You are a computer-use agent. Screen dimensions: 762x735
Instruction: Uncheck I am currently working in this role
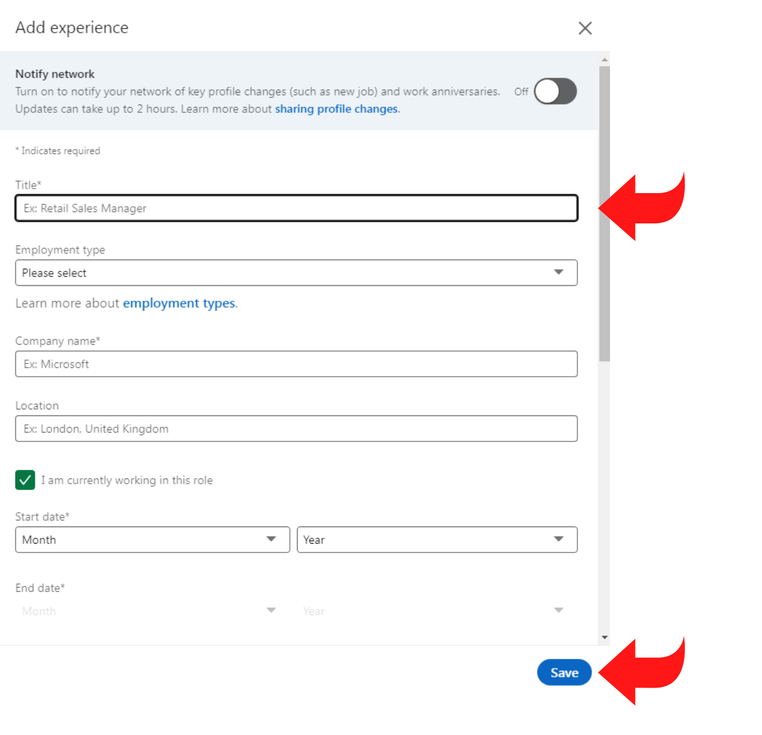click(x=25, y=480)
